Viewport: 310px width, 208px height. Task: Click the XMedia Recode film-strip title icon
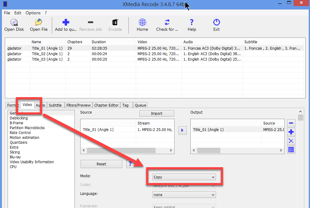[5, 4]
